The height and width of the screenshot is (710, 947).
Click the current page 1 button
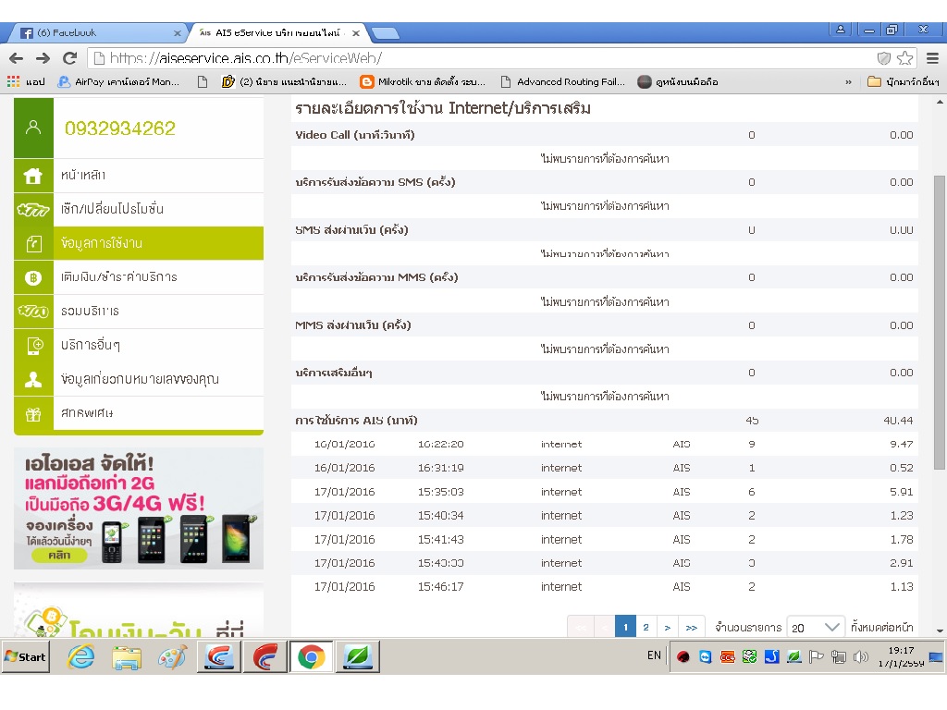point(626,628)
